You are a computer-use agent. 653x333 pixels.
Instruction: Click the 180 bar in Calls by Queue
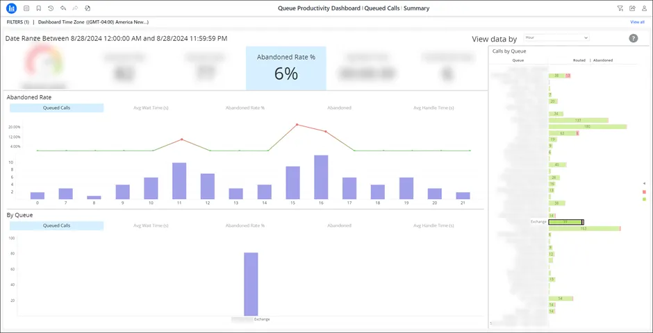tap(588, 127)
